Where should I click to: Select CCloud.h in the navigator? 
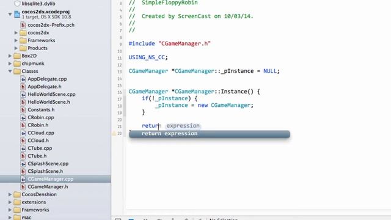(x=38, y=141)
